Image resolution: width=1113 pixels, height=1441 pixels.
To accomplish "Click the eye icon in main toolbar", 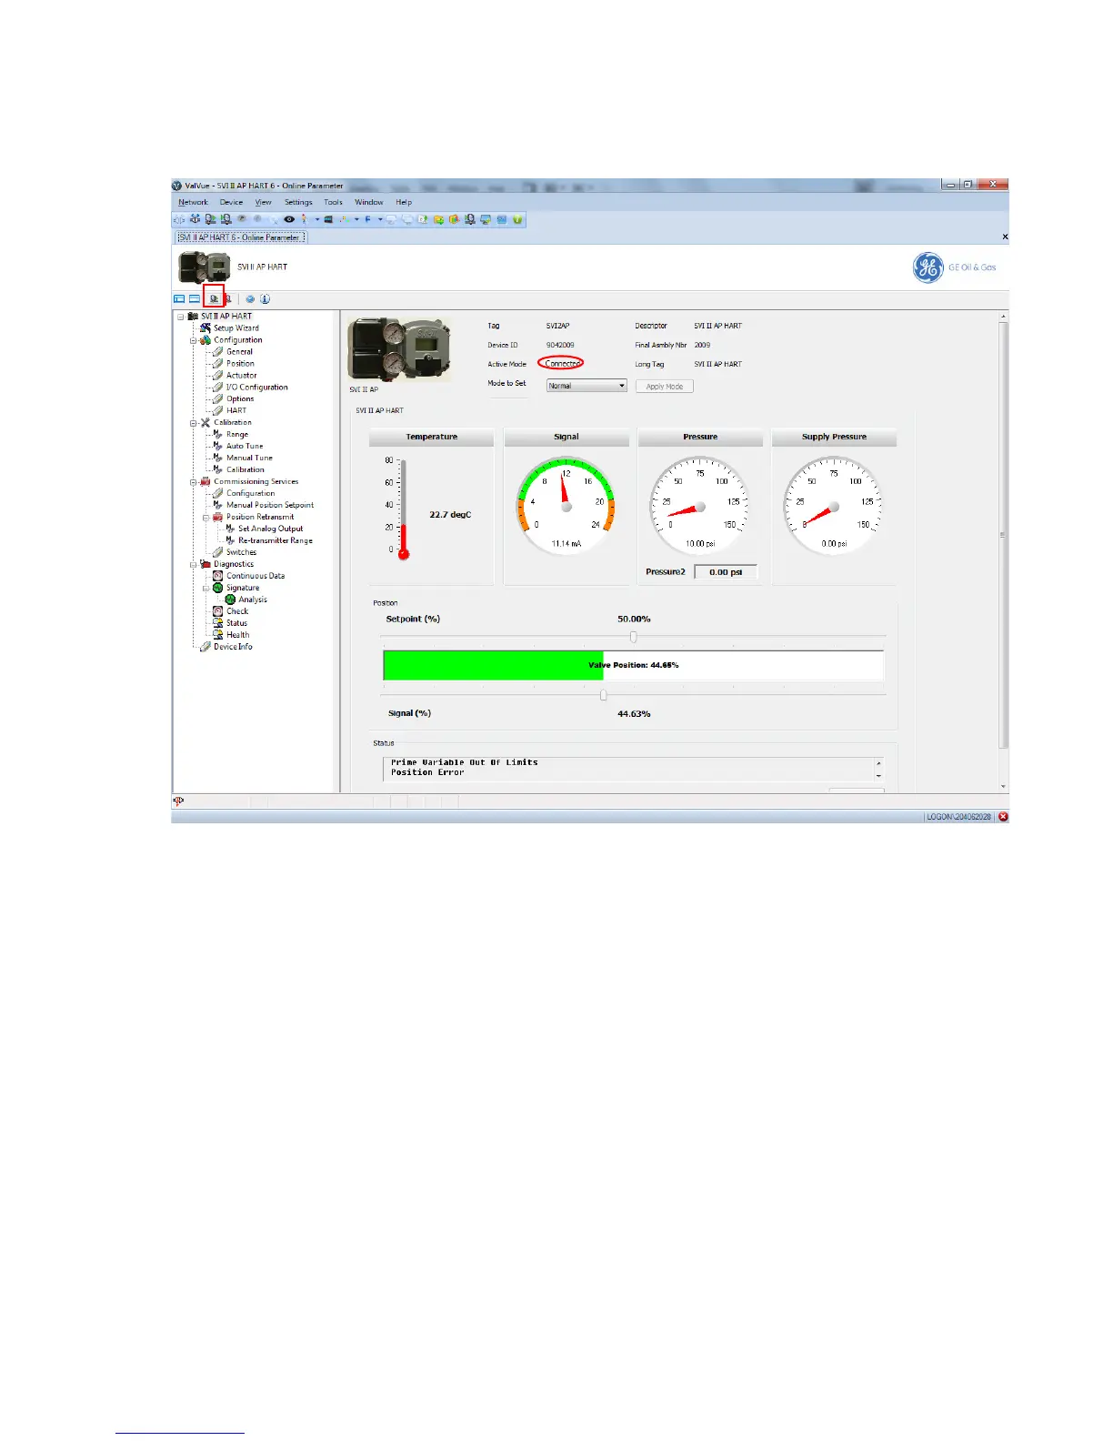I will (289, 219).
